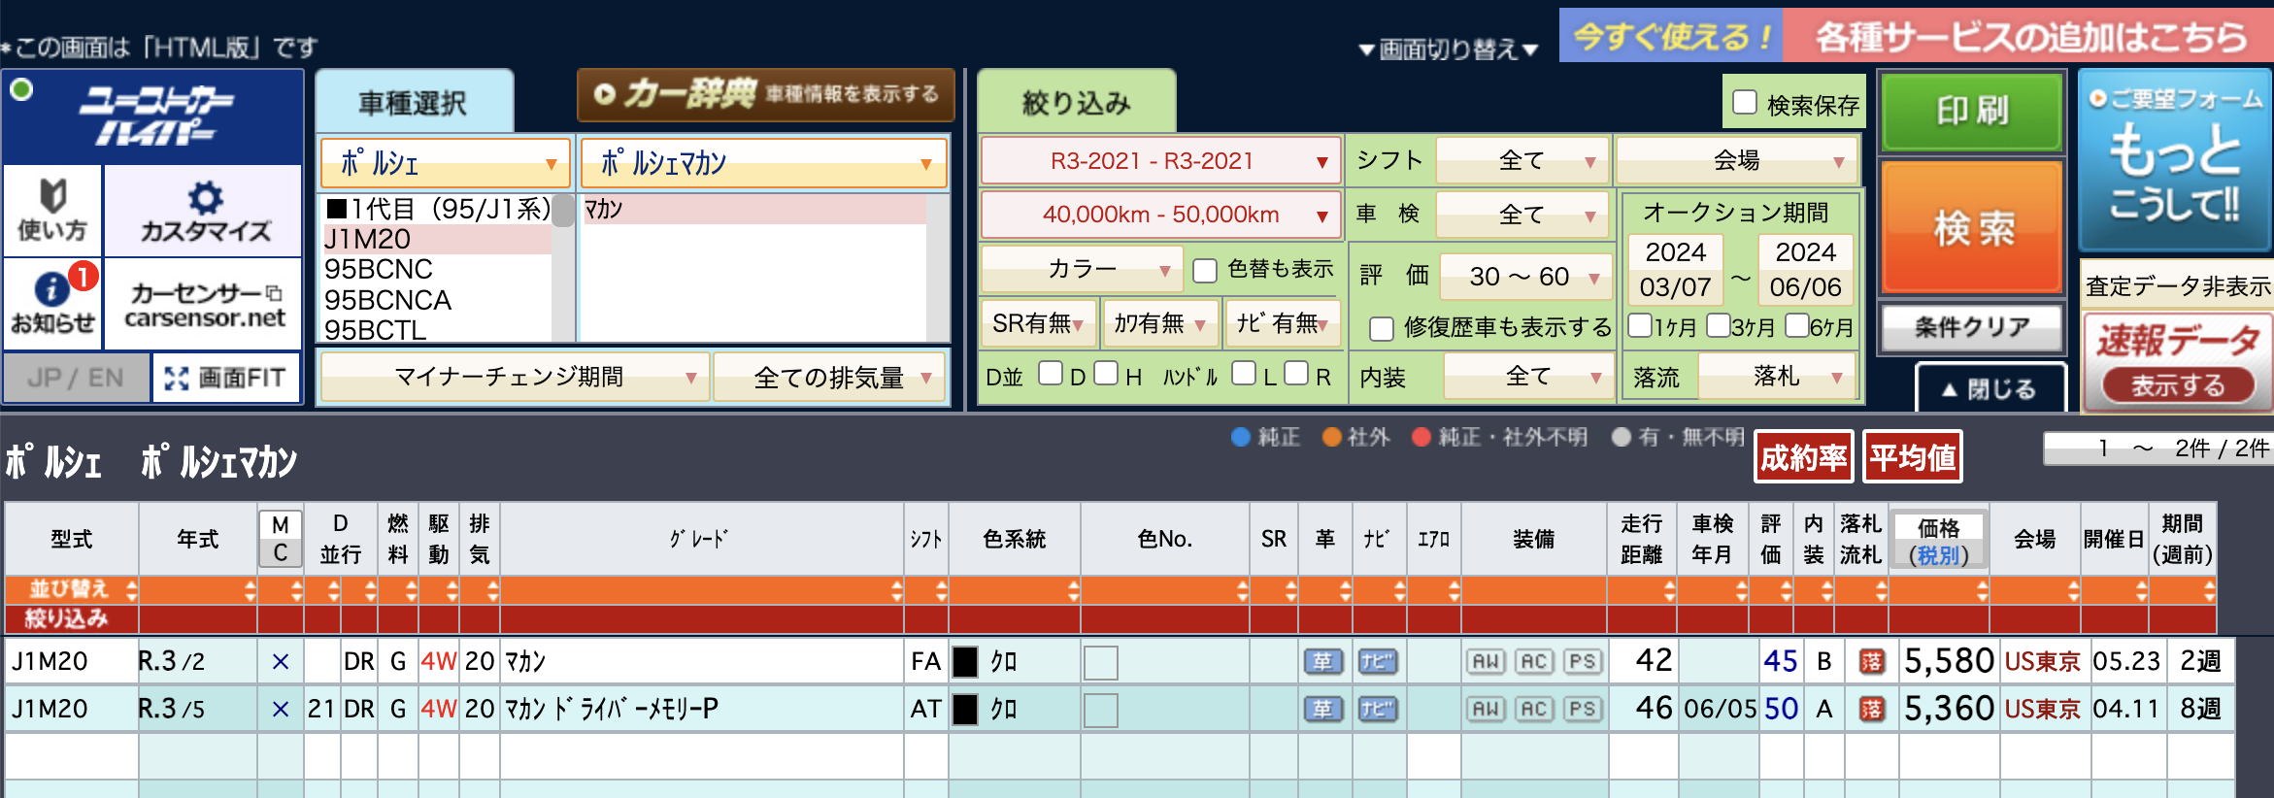Click the red 落 mark in 5,580 row
Image resolution: width=2274 pixels, height=798 pixels.
(x=1871, y=662)
